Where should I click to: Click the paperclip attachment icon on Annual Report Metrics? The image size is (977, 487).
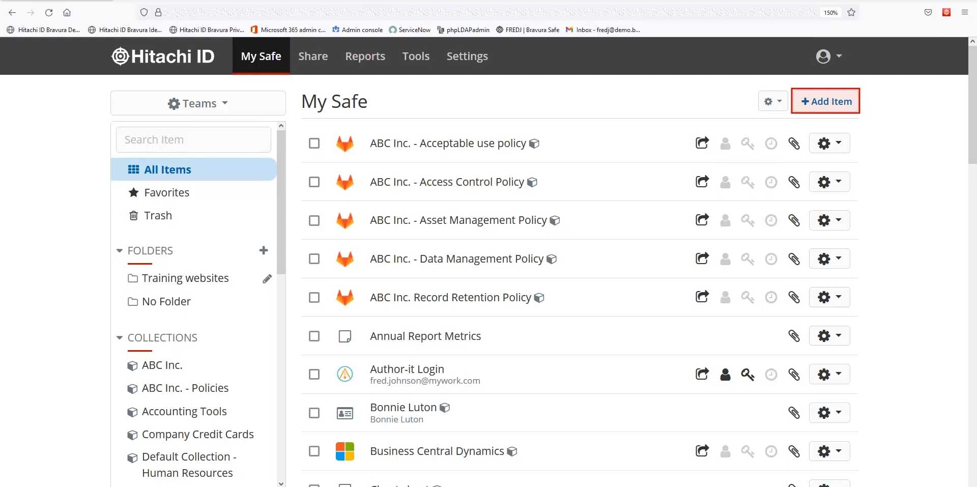[794, 336]
